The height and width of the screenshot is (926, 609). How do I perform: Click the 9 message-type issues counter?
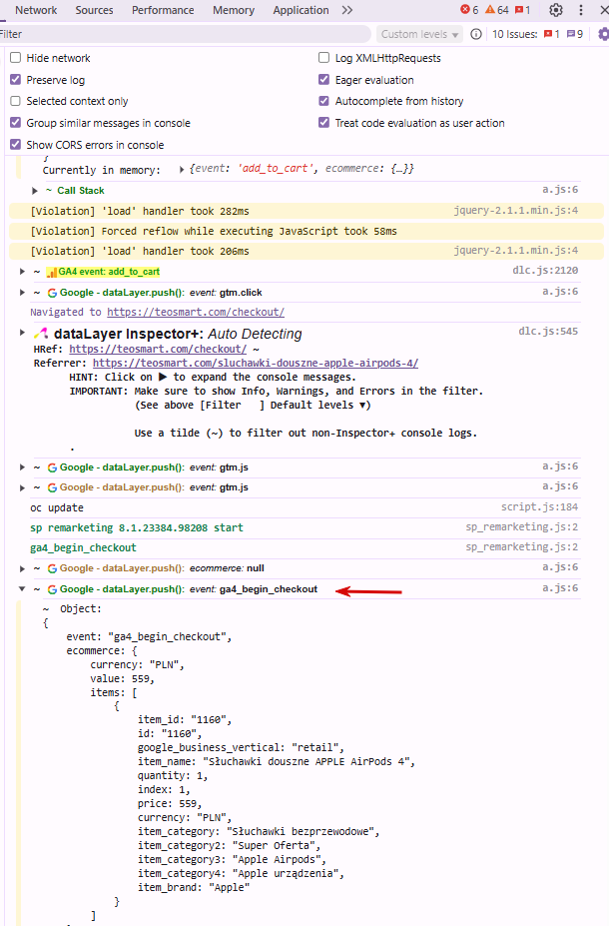(575, 34)
